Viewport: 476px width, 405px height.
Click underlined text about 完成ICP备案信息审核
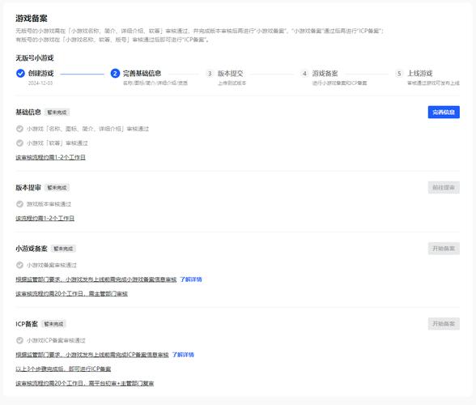[x=92, y=355]
